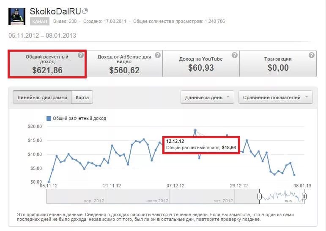Image resolution: width=326 pixels, height=231 pixels.
Task: Click the left range slider handle on timeline
Action: click(x=259, y=196)
